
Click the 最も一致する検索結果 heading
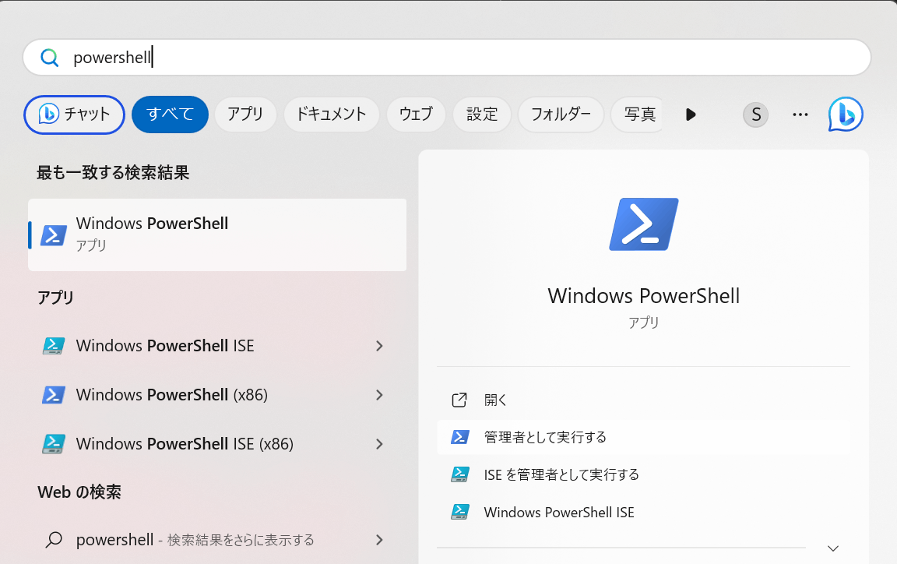tap(113, 173)
